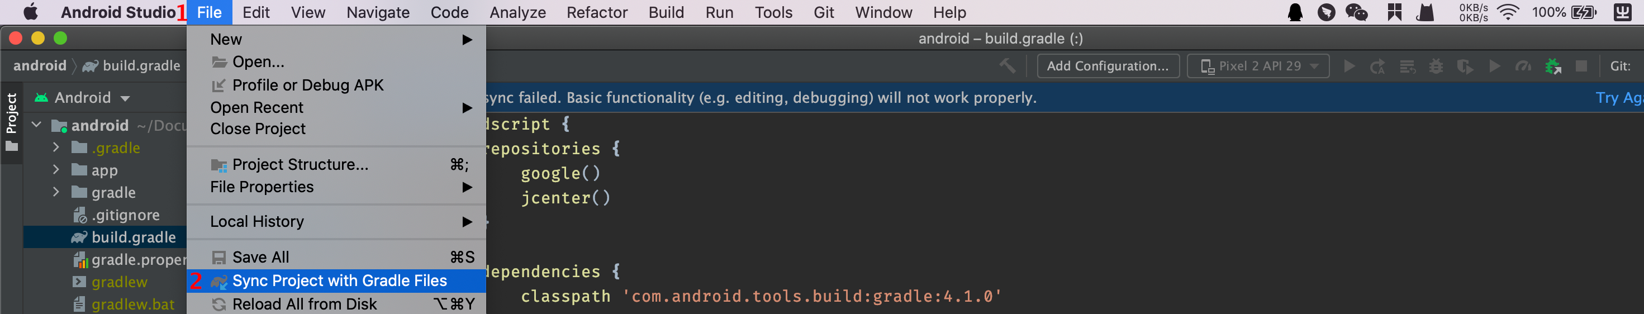Open the Window menu
Screen dimensions: 1644x314
coord(883,12)
